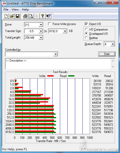
Task: Open Print Preview magnifier icon
Action: point(31,16)
